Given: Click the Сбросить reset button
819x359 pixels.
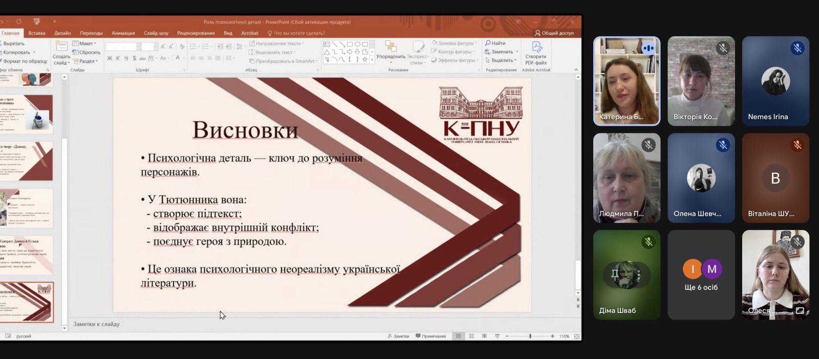Looking at the screenshot, I should [87, 52].
